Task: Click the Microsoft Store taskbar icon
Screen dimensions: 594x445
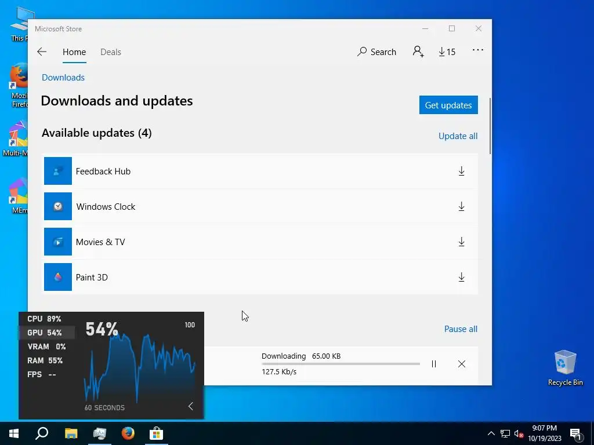Action: coord(156,433)
